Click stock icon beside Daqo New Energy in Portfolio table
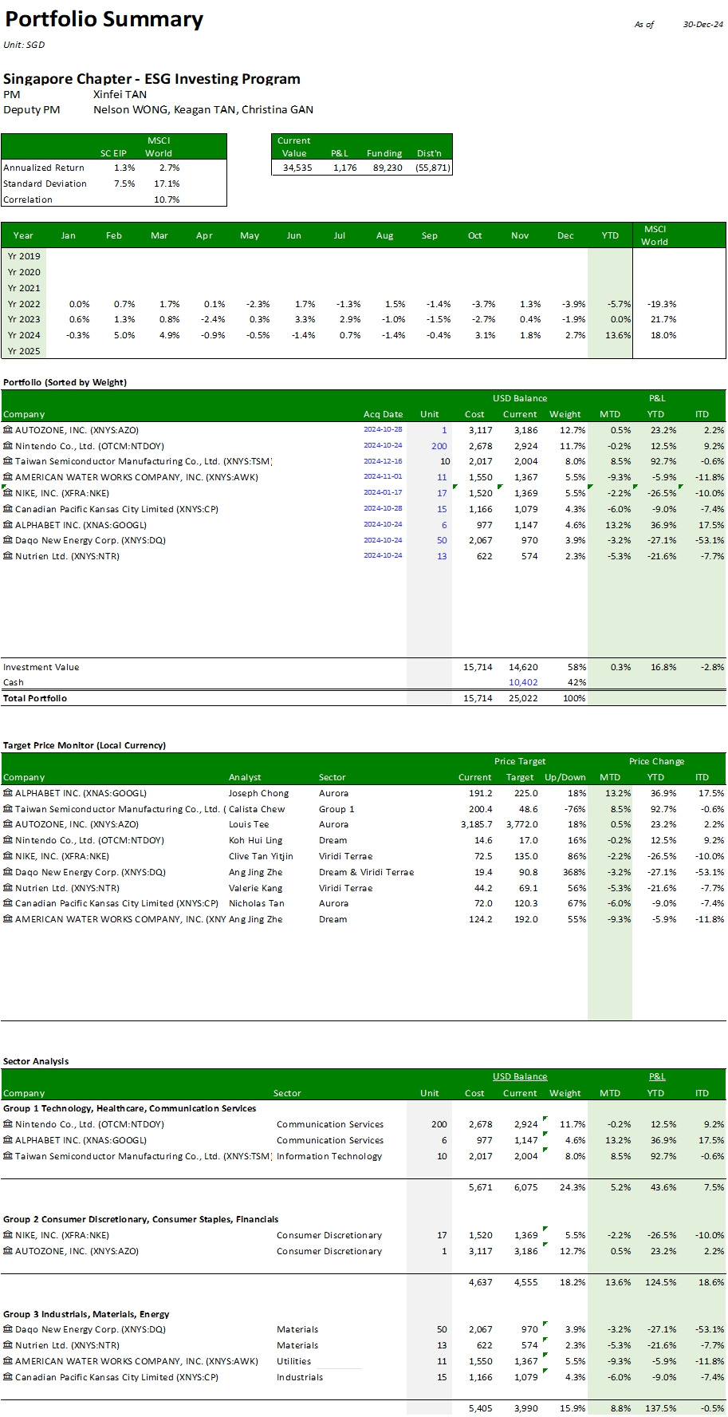The height and width of the screenshot is (1417, 728). coord(8,540)
